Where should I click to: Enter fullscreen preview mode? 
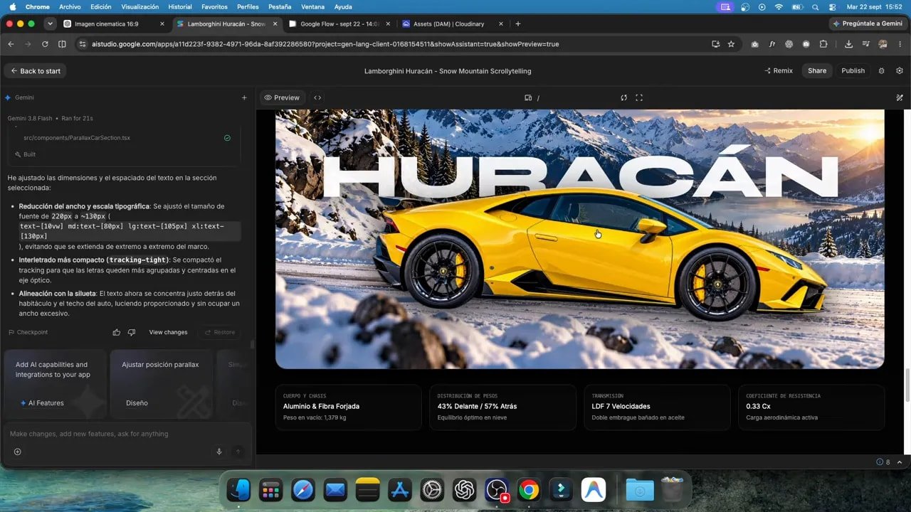tap(639, 97)
